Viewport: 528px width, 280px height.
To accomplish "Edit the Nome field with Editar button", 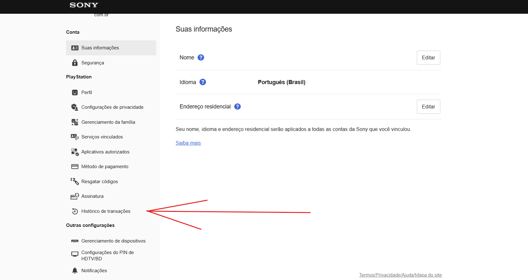I will pyautogui.click(x=428, y=57).
